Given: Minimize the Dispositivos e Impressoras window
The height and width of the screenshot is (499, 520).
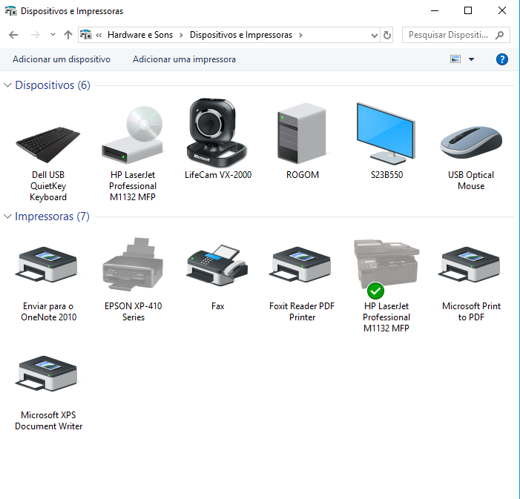Looking at the screenshot, I should coord(435,10).
